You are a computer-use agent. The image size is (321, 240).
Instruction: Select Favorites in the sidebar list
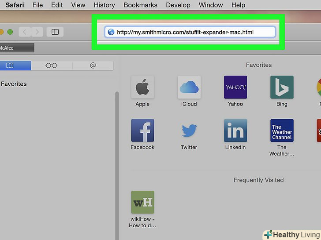(14, 84)
